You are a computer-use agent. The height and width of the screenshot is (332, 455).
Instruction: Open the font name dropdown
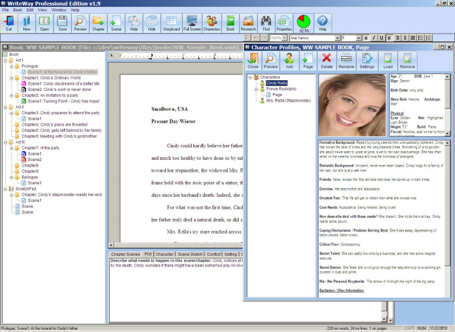337,38
